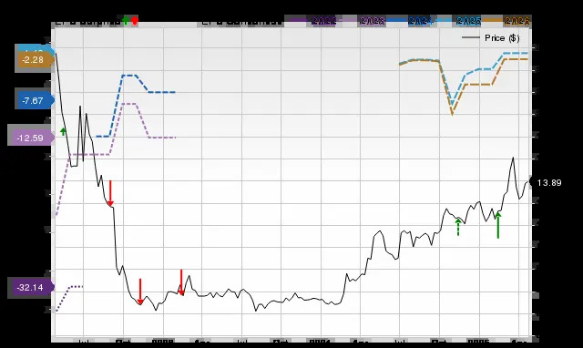This screenshot has height=348, width=583.
Task: Toggle the 2024 consensus legend entry
Action: click(411, 21)
